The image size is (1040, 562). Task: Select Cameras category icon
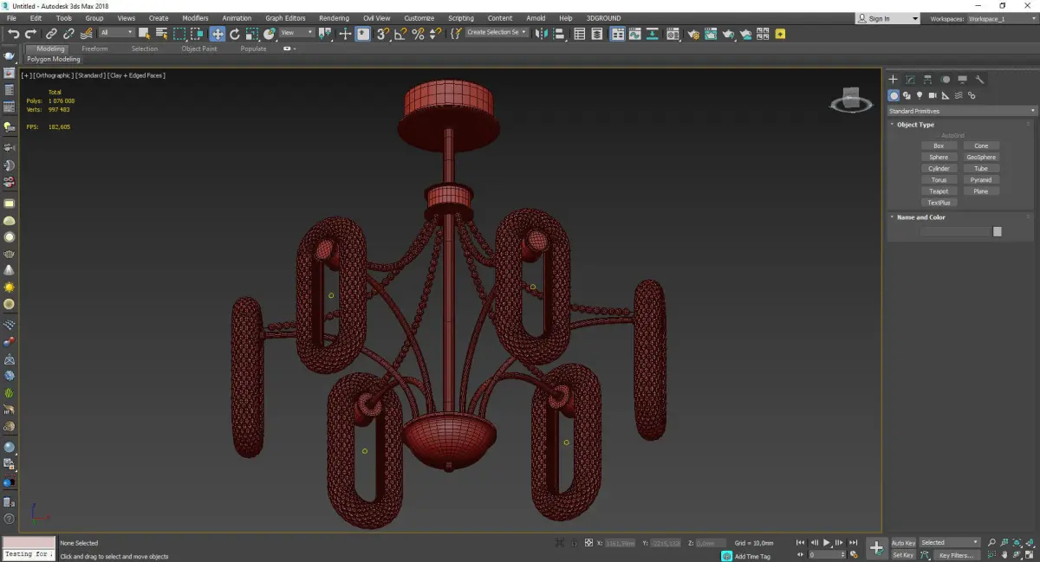pos(933,96)
